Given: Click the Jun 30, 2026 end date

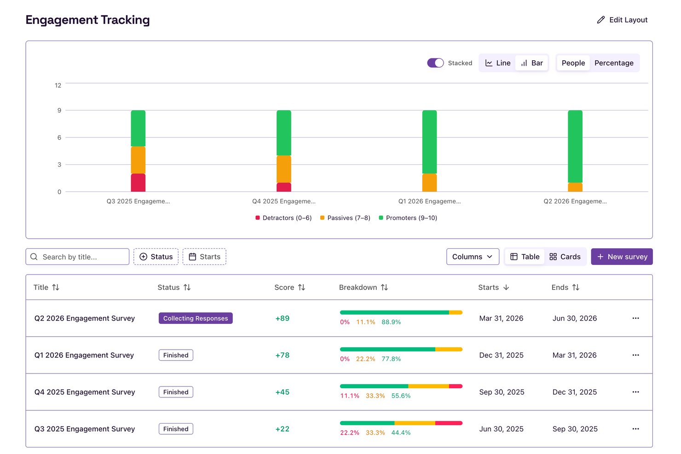Looking at the screenshot, I should tap(575, 318).
